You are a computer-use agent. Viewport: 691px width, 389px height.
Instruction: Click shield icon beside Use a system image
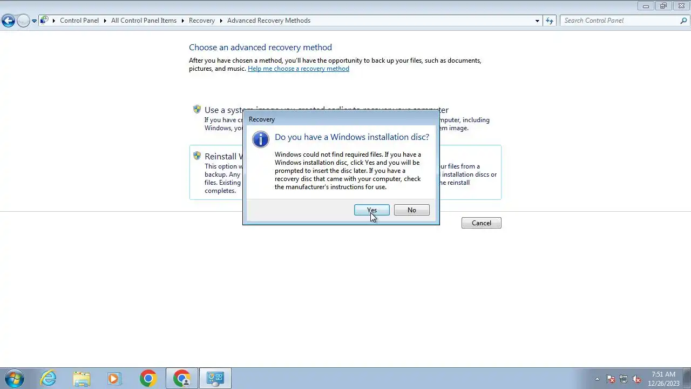point(197,109)
